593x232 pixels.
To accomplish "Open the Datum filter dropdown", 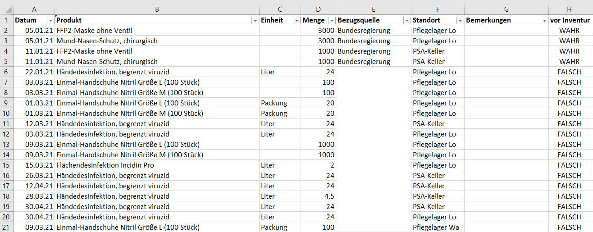I will (50, 20).
